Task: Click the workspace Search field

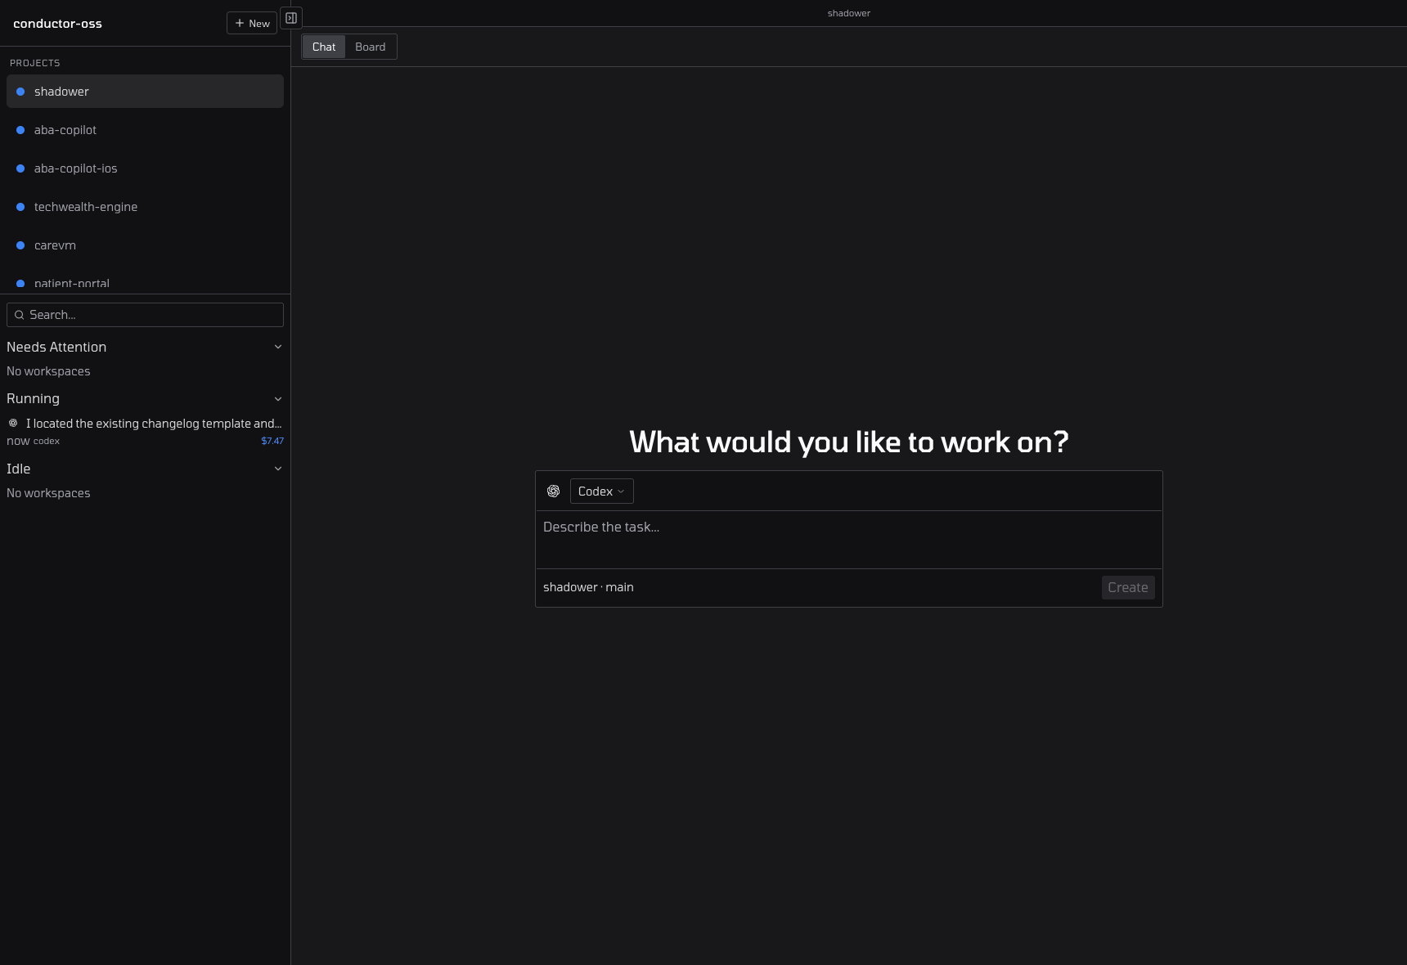Action: (x=151, y=315)
